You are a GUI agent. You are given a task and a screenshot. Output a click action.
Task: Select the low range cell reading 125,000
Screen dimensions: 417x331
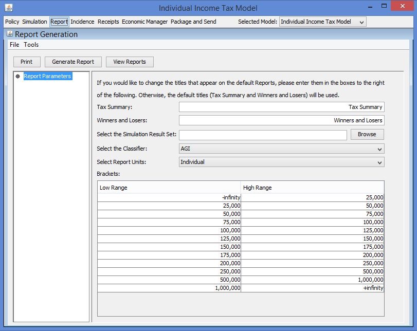pos(169,239)
